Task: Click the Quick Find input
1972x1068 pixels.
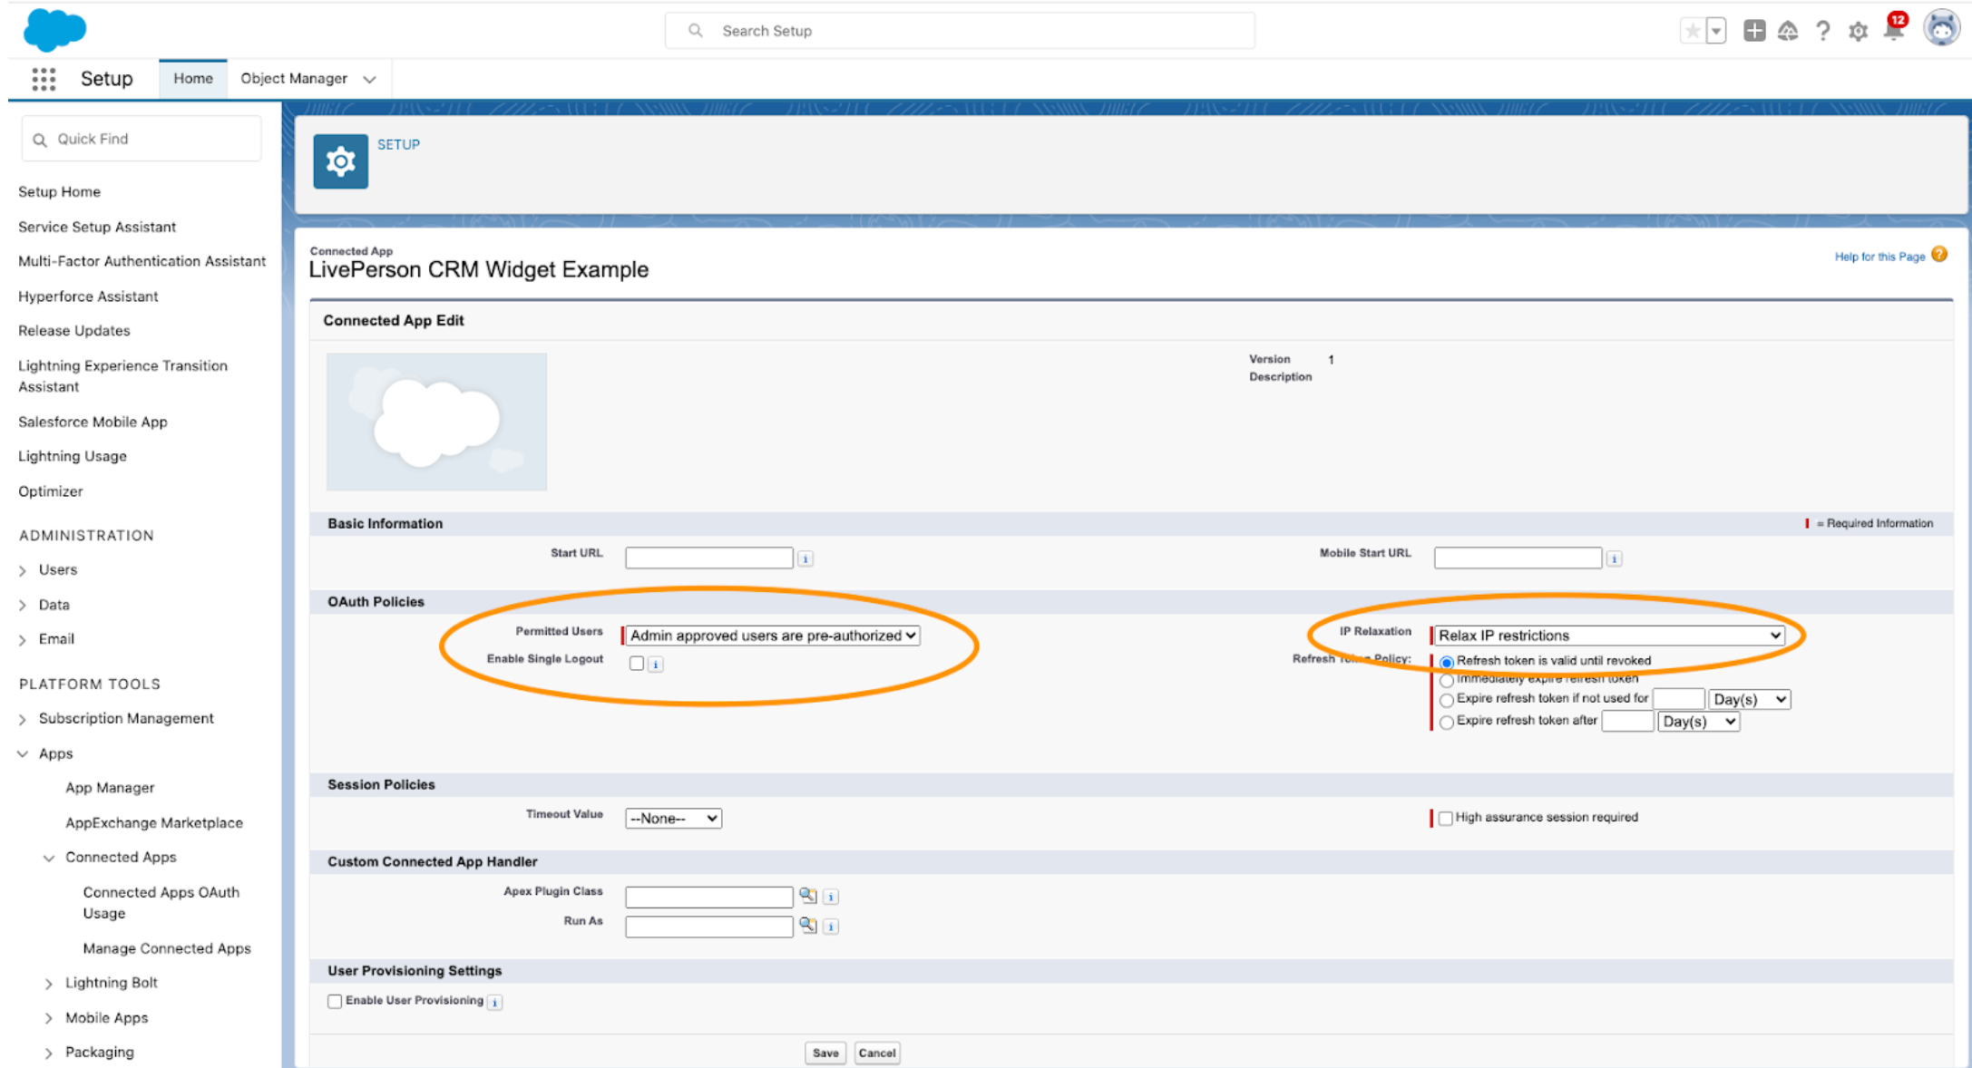Action: click(x=142, y=139)
